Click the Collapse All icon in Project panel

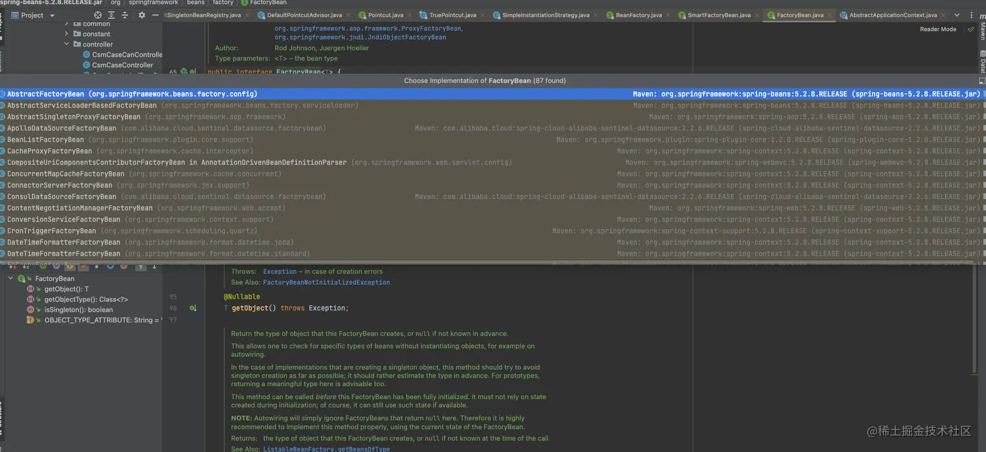pyautogui.click(x=125, y=15)
